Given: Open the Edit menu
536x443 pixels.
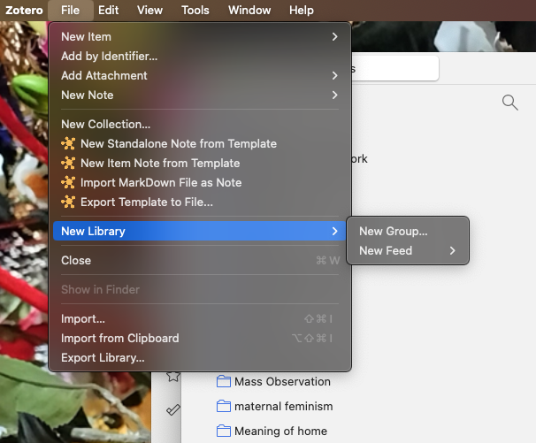Looking at the screenshot, I should 109,11.
